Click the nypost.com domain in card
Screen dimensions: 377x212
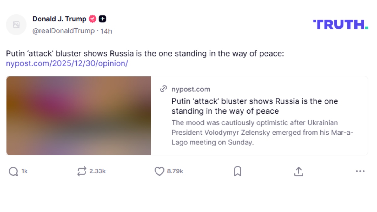[191, 89]
